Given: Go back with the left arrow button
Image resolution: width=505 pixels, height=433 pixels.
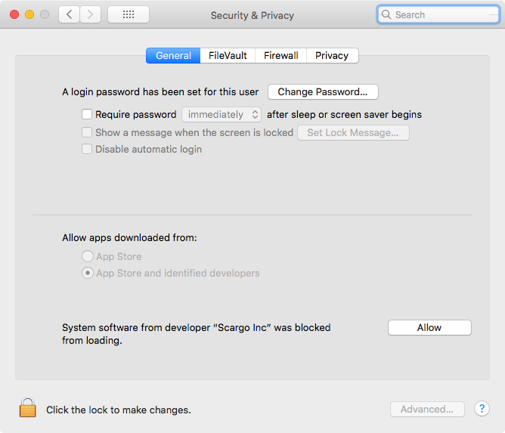Looking at the screenshot, I should (x=70, y=14).
